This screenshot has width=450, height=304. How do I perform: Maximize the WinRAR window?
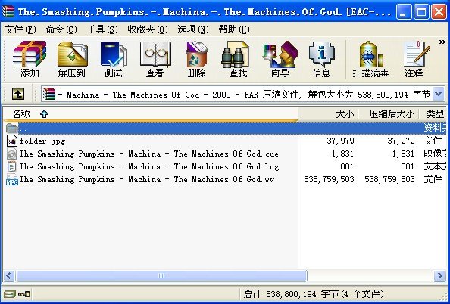[421, 12]
